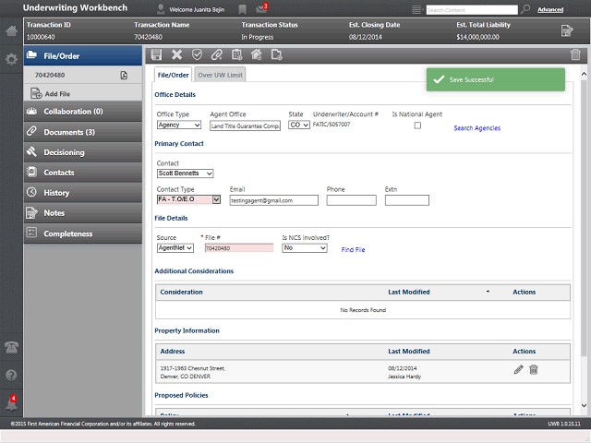Click the trash icon in toolbar
Viewport: 591px width, 443px height.
(x=575, y=55)
